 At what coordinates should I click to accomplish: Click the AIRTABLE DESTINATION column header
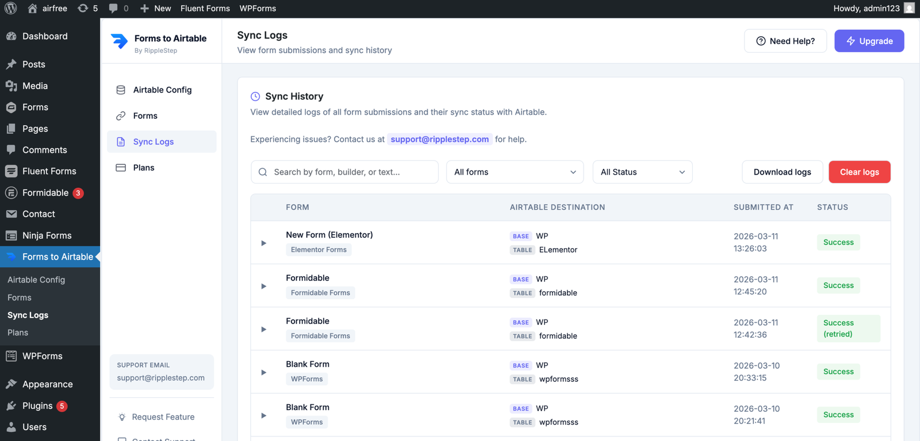pos(557,207)
